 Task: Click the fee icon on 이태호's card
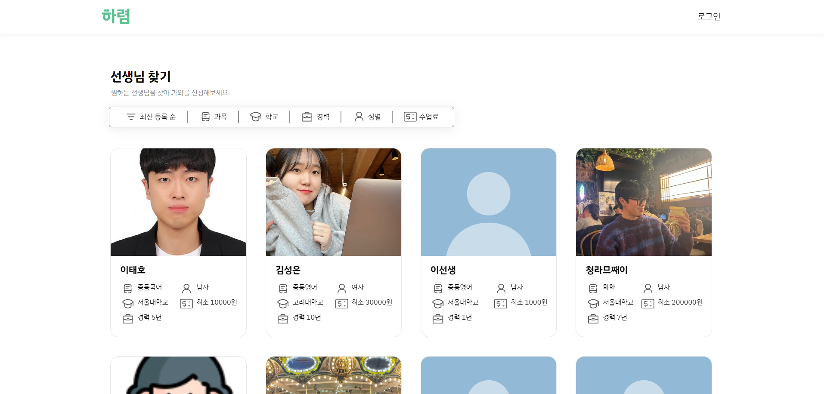[x=186, y=304]
